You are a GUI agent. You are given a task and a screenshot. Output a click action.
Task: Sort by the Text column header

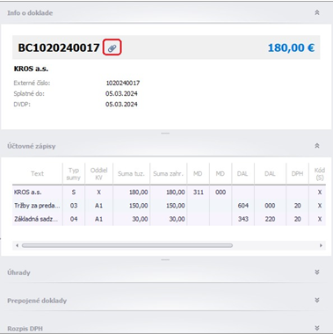(38, 174)
